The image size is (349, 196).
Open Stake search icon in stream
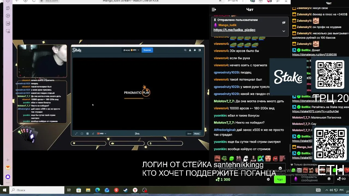185,50
